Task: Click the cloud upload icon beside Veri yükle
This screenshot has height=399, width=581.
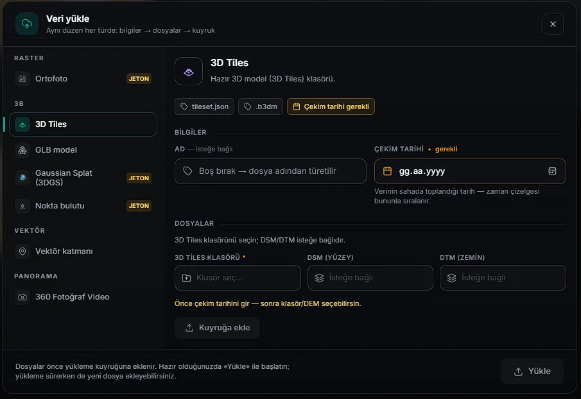Action: pos(27,24)
